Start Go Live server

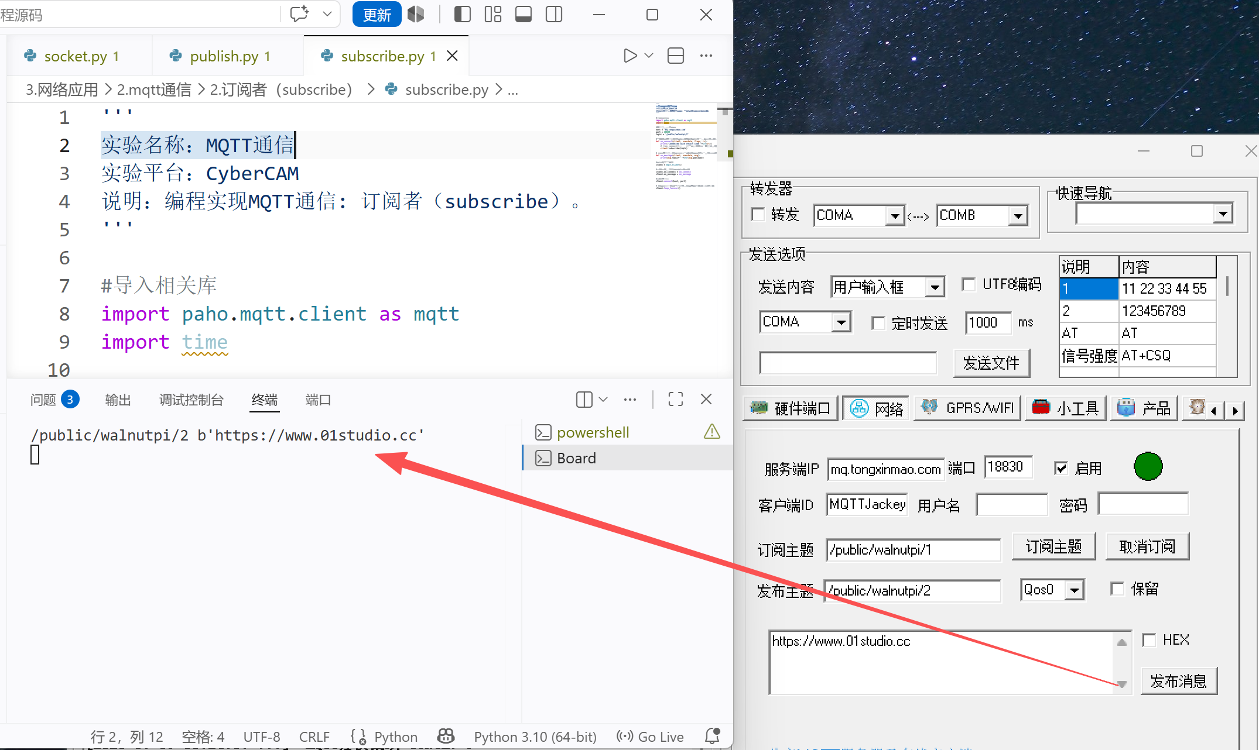(x=650, y=737)
